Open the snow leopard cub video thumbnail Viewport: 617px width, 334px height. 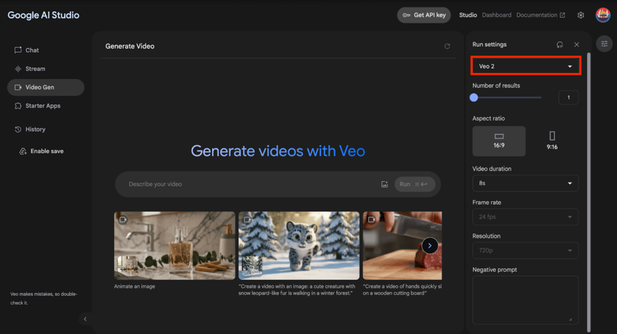click(x=299, y=245)
